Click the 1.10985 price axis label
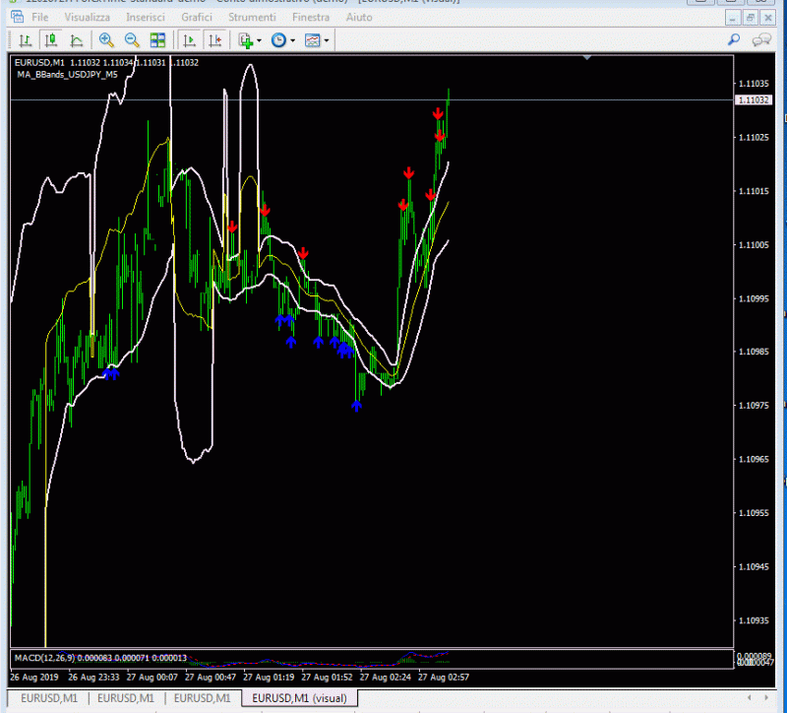 (754, 352)
